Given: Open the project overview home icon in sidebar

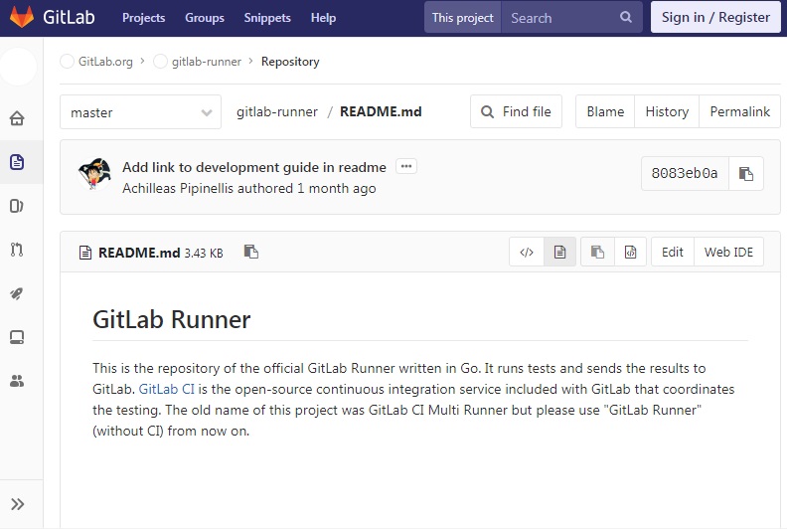Looking at the screenshot, I should pyautogui.click(x=17, y=119).
